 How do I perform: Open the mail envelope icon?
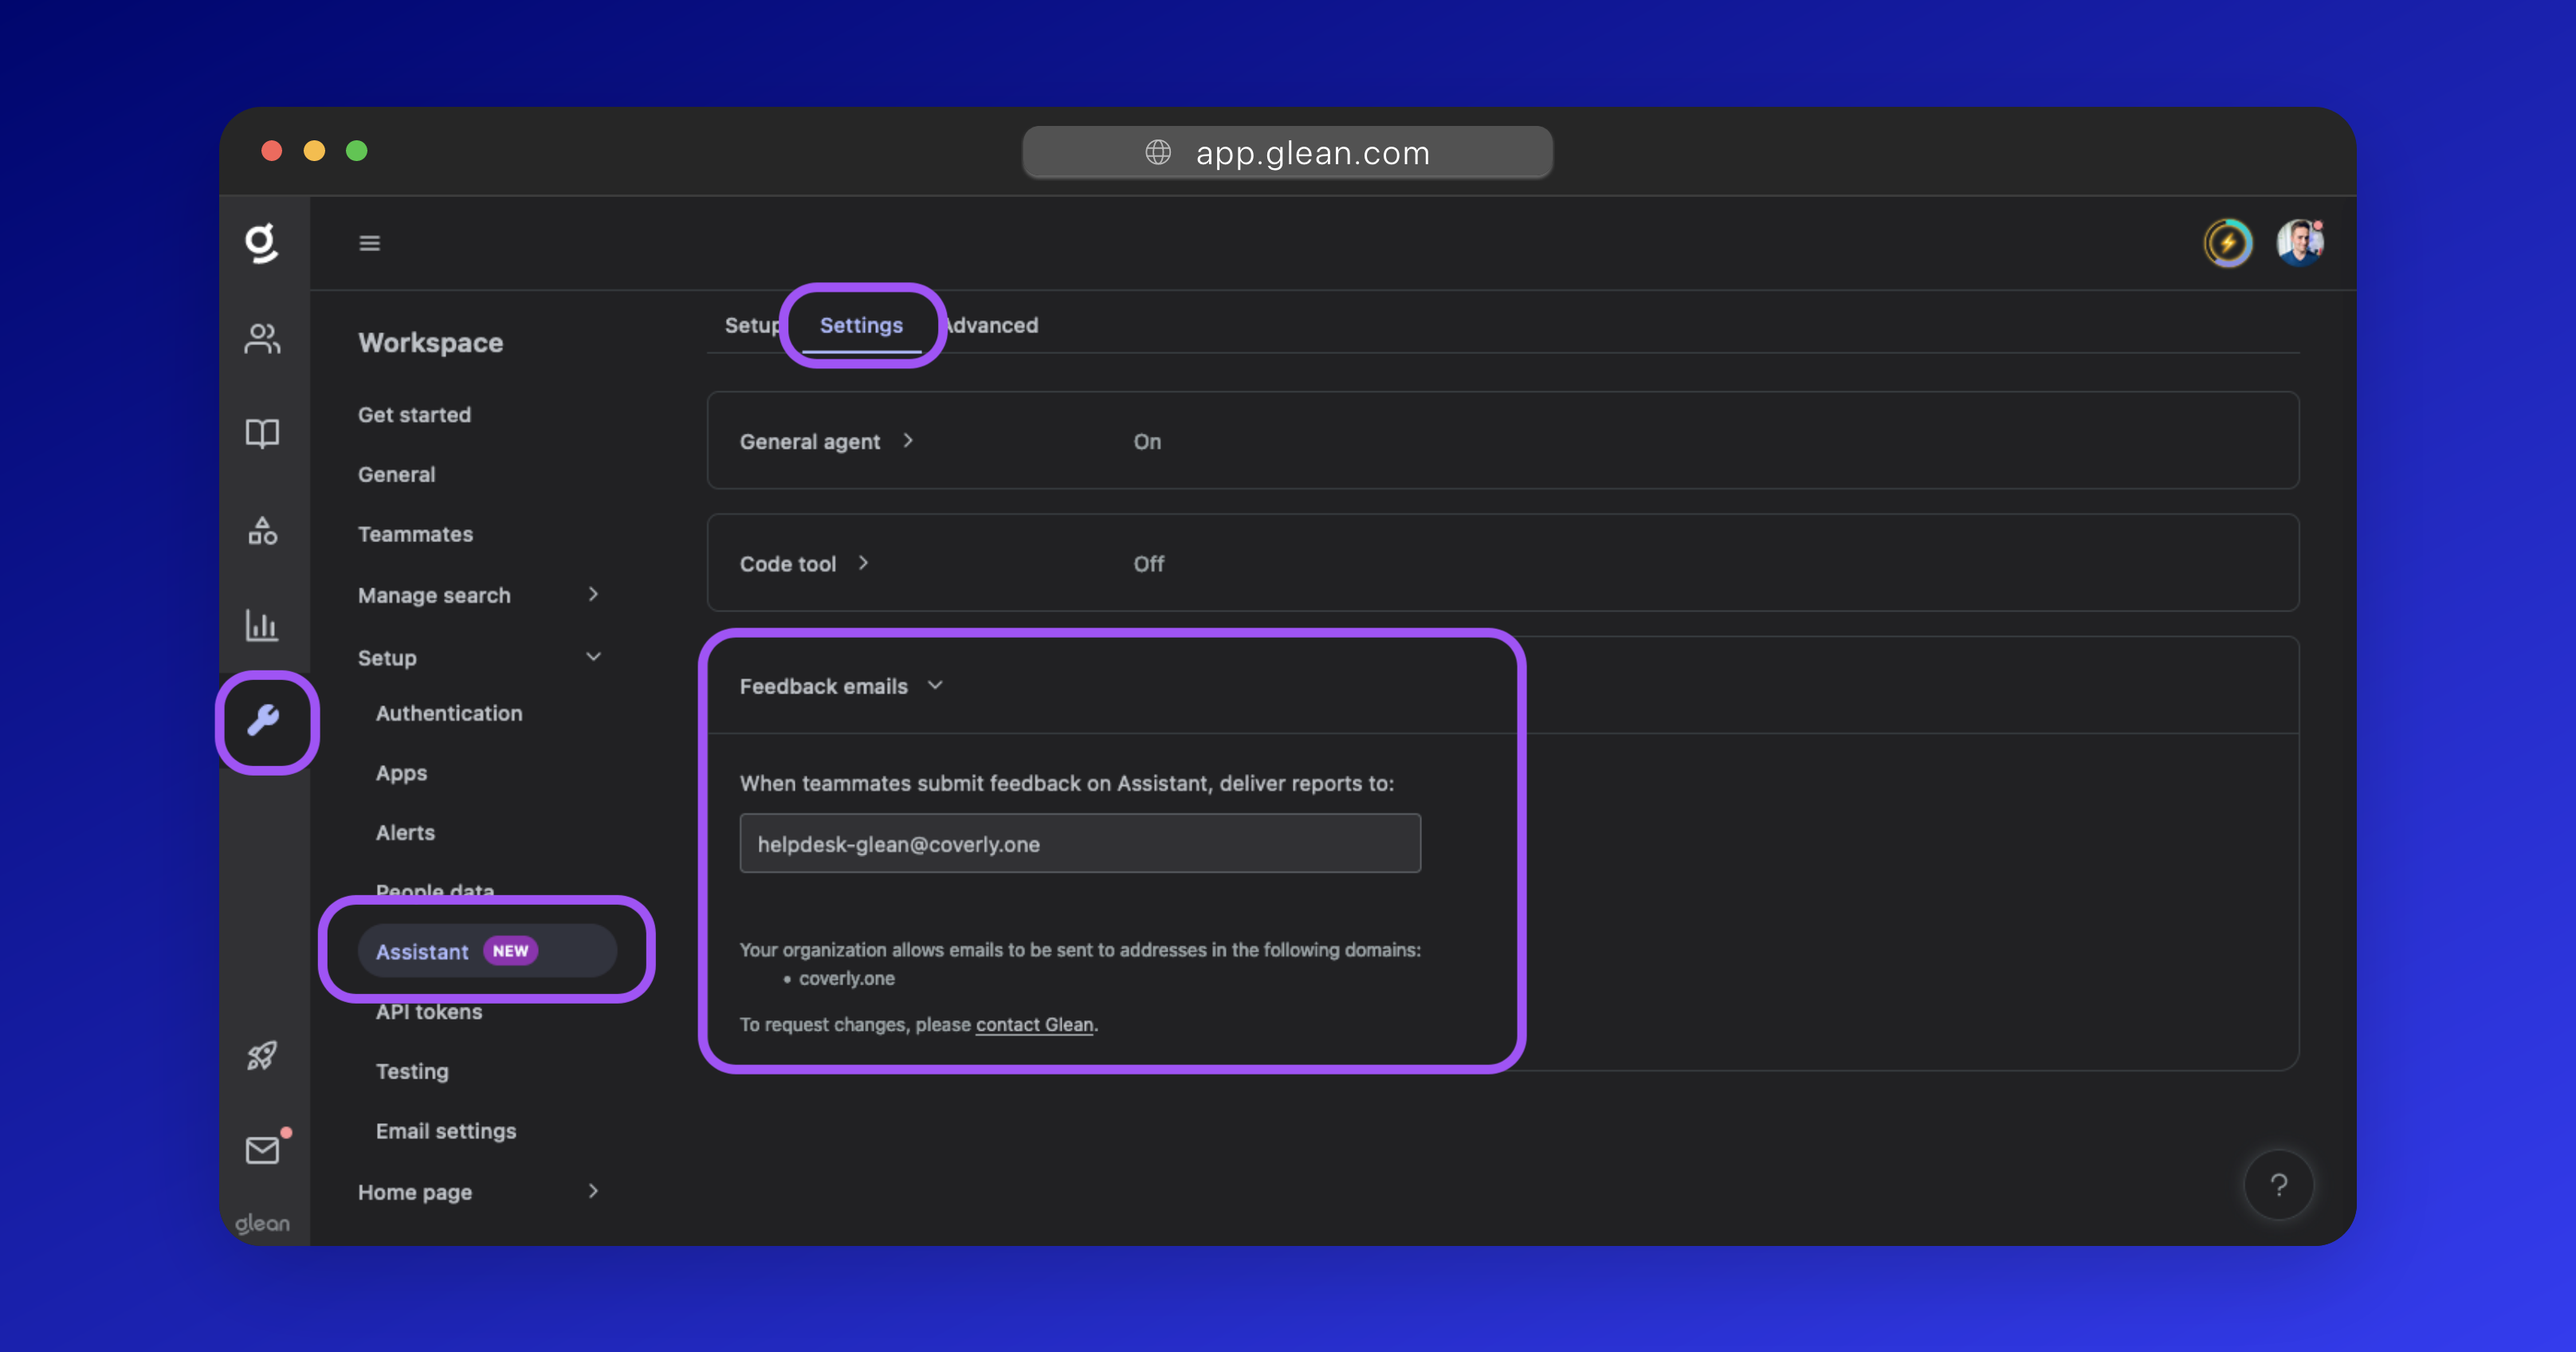click(x=262, y=1150)
